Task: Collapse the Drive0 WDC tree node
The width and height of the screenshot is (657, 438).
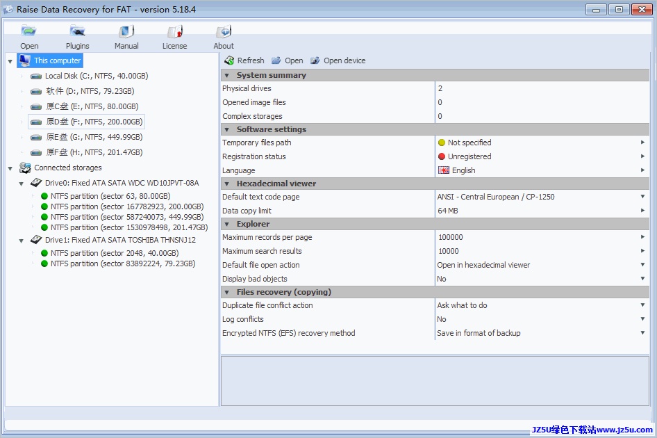Action: click(x=22, y=184)
